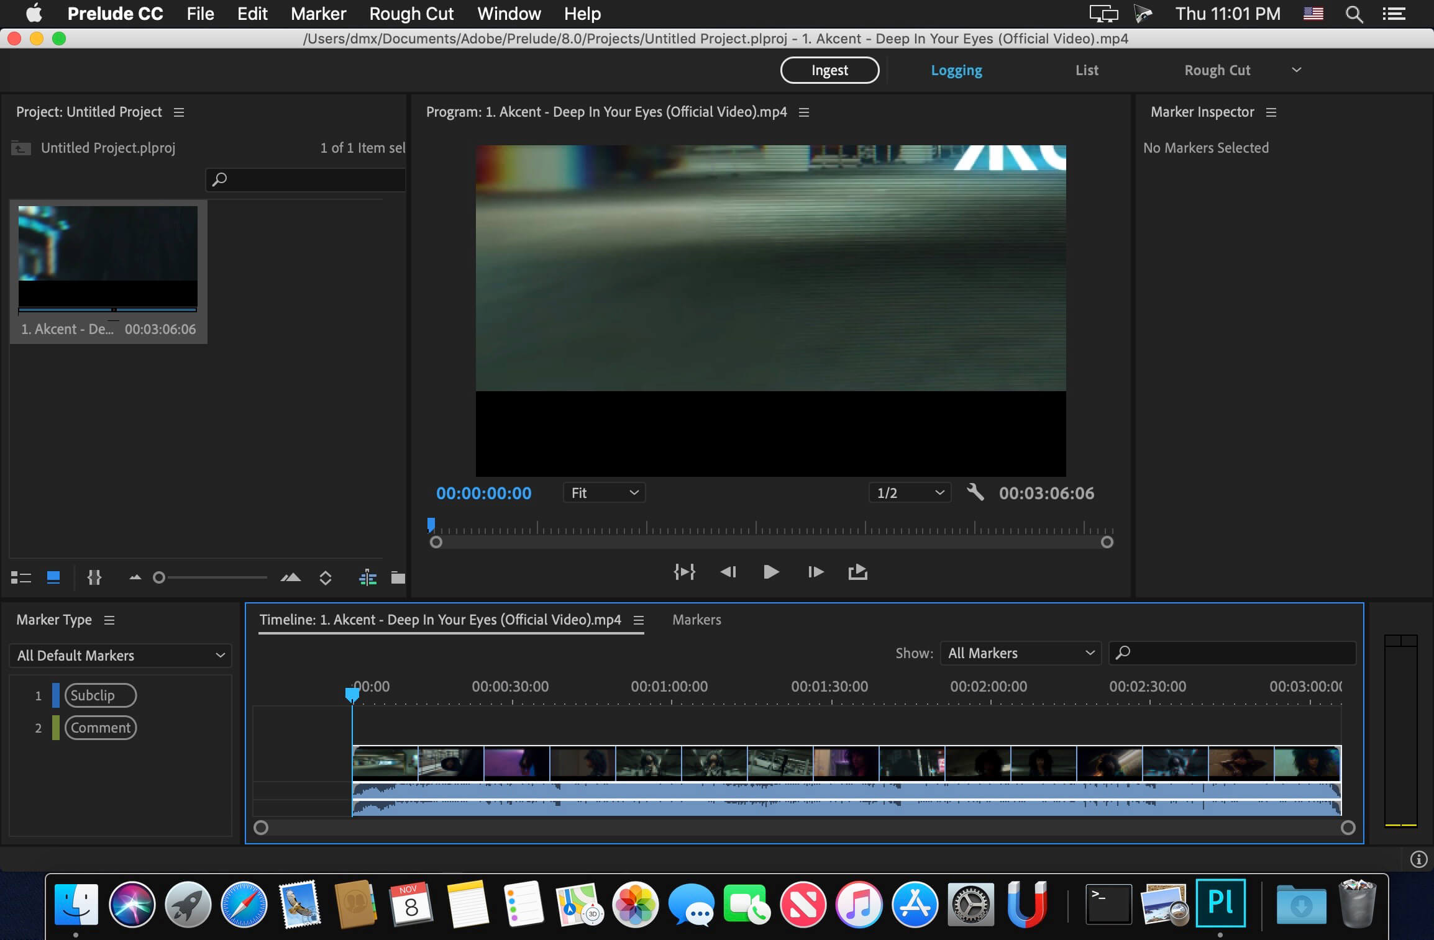1434x940 pixels.
Task: Click the export frame icon
Action: (857, 572)
